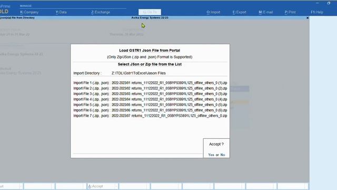Viewport: 337px width, 190px height.
Task: Restore the Tally window size
Action: coord(329,3)
